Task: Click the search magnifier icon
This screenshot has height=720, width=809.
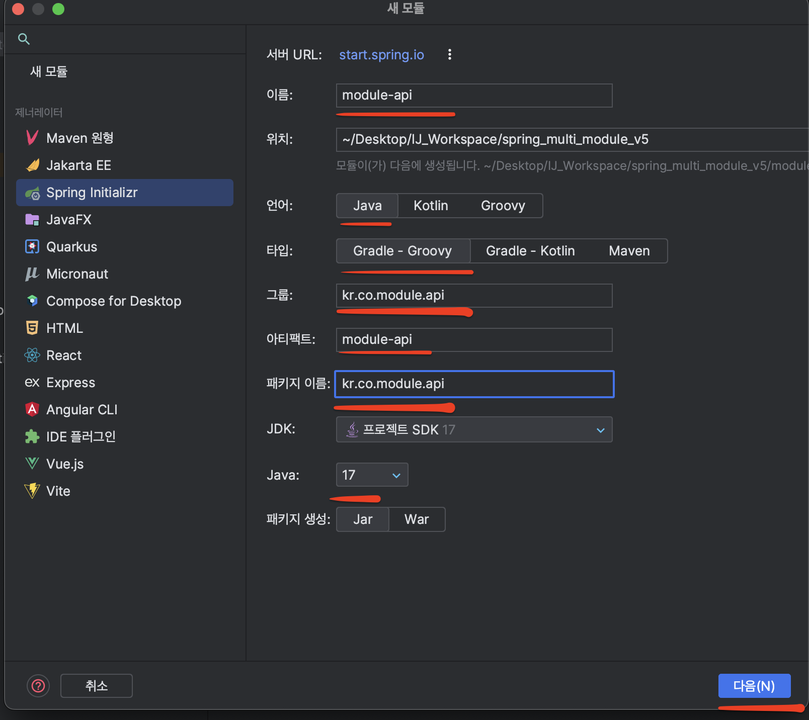Action: point(24,39)
